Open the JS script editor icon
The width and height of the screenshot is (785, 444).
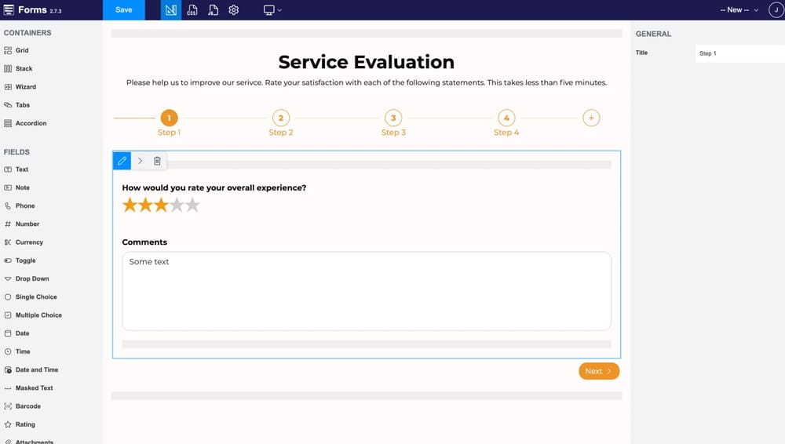coord(213,10)
